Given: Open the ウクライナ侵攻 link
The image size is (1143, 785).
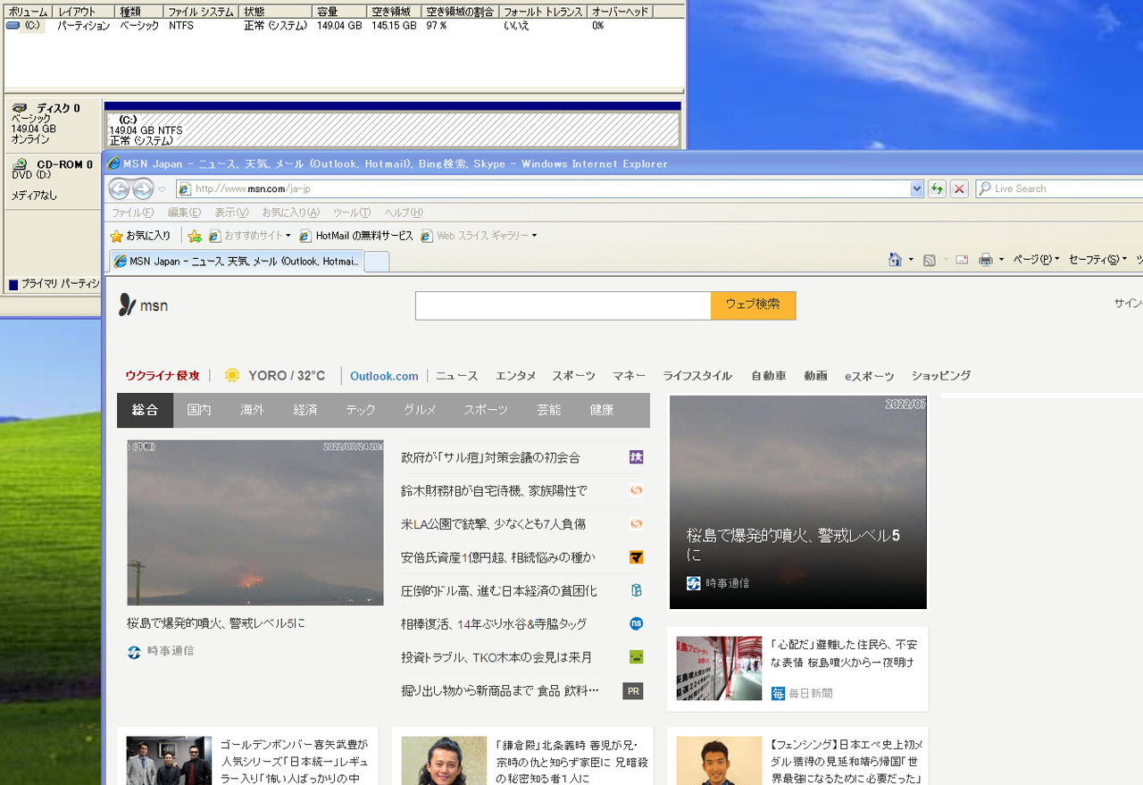Looking at the screenshot, I should tap(163, 376).
